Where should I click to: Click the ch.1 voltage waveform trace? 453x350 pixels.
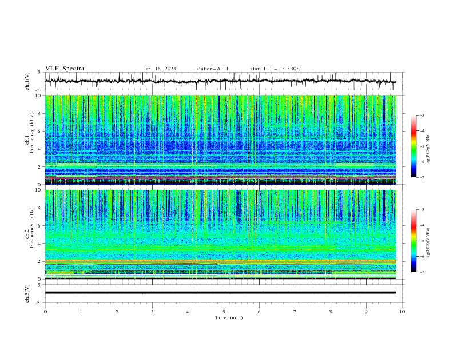coord(220,81)
